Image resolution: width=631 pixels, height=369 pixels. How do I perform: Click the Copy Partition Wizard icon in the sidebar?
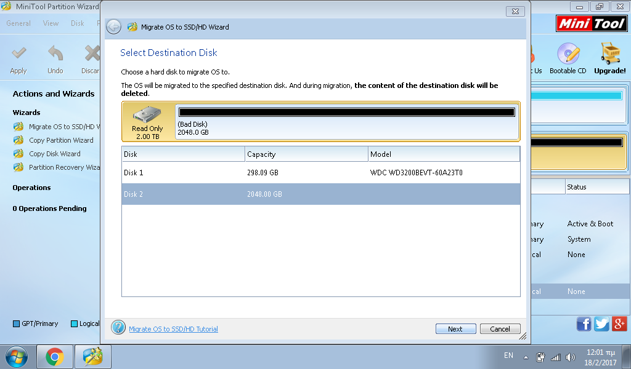point(18,140)
